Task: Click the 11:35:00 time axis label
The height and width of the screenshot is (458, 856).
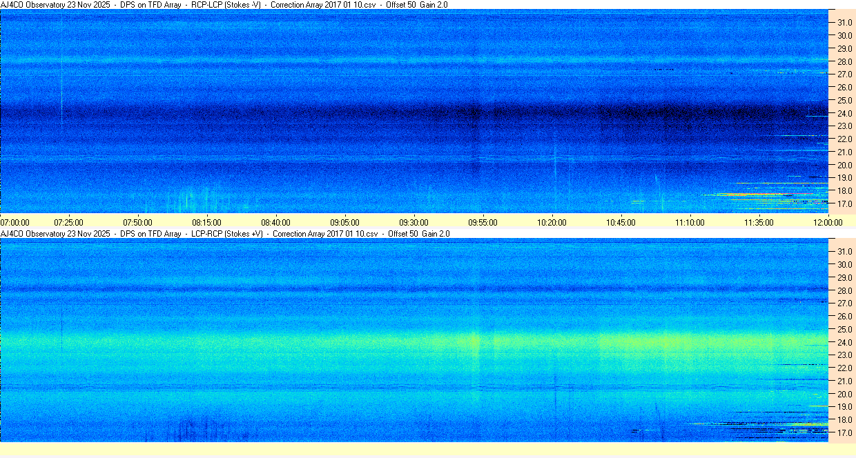Action: click(759, 222)
